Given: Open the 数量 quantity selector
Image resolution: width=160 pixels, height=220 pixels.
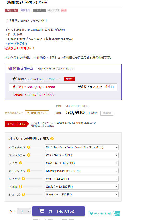Looking at the screenshot, I should point(24,211).
